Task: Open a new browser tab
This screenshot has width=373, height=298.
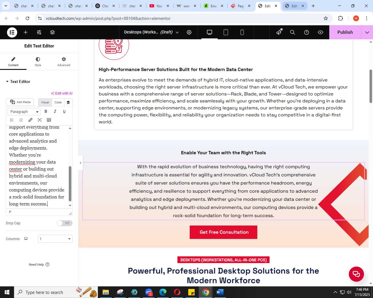Action: tap(313, 6)
